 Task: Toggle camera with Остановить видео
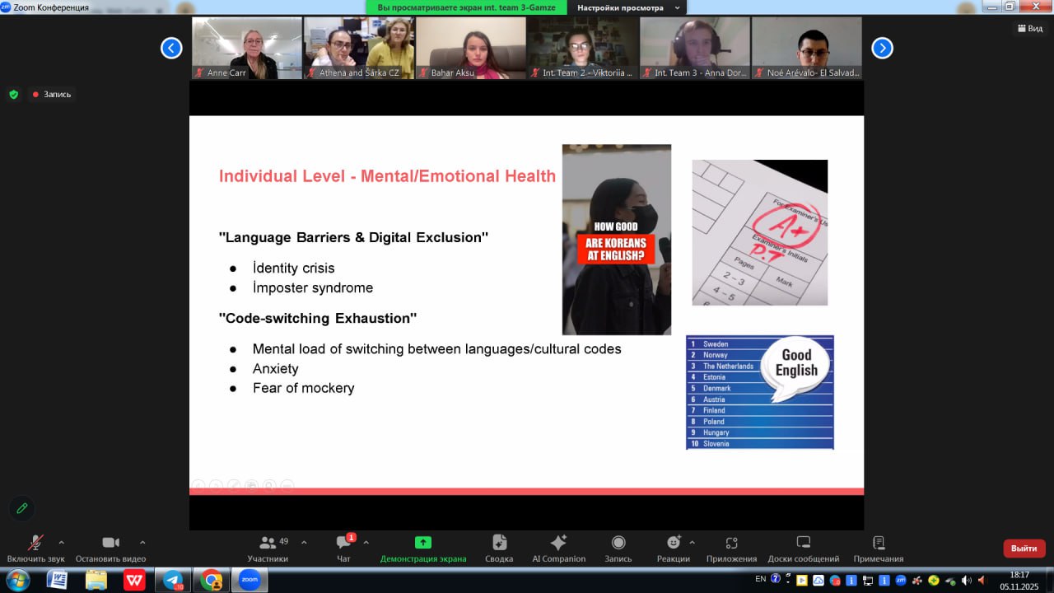(x=110, y=543)
